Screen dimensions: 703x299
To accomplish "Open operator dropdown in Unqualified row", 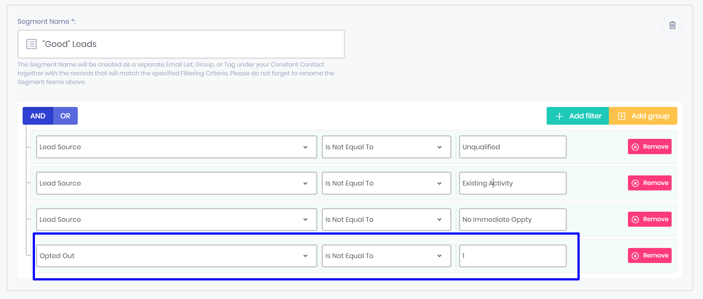I will coord(386,147).
